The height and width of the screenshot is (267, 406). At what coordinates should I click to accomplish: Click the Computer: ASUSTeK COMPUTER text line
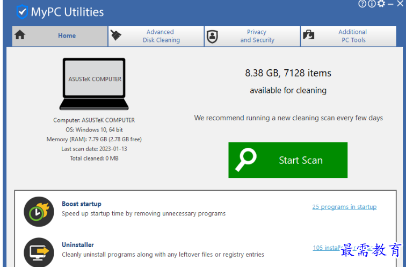(x=94, y=120)
